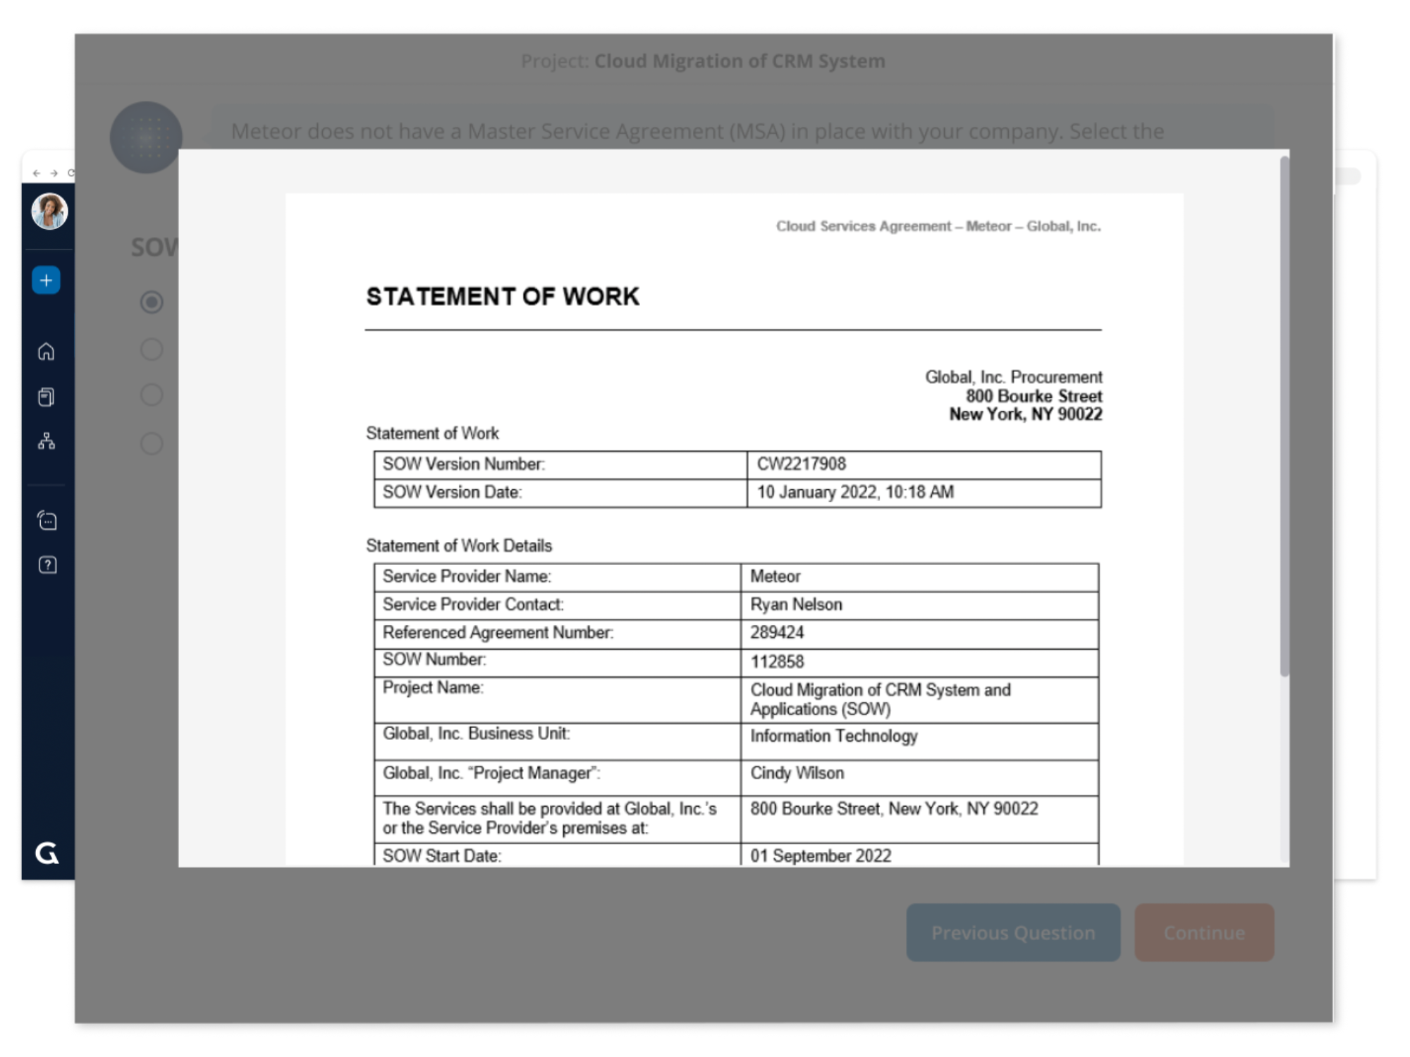Click the Global, Inc. Procurement address line
Viewport: 1410px width, 1057px height.
1014,377
